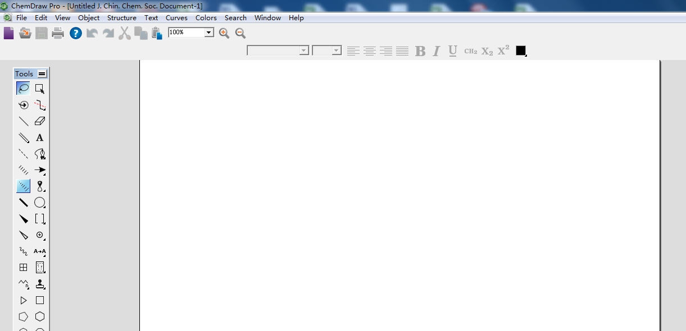Activate the Eraser tool
The height and width of the screenshot is (331, 686).
(40, 121)
